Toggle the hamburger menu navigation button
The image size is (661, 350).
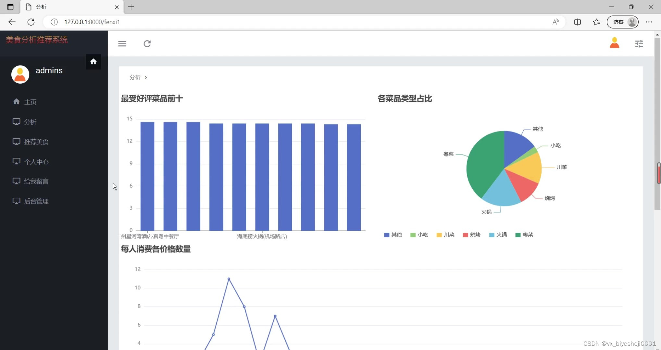122,43
